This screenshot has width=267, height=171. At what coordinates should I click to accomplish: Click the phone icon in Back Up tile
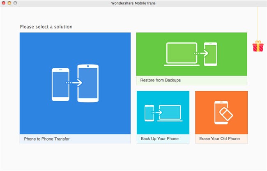click(x=149, y=113)
